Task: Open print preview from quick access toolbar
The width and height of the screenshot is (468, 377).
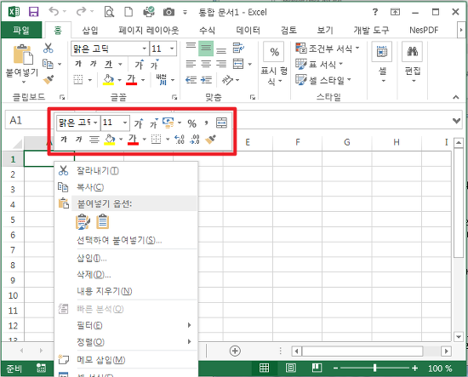Action: [109, 12]
